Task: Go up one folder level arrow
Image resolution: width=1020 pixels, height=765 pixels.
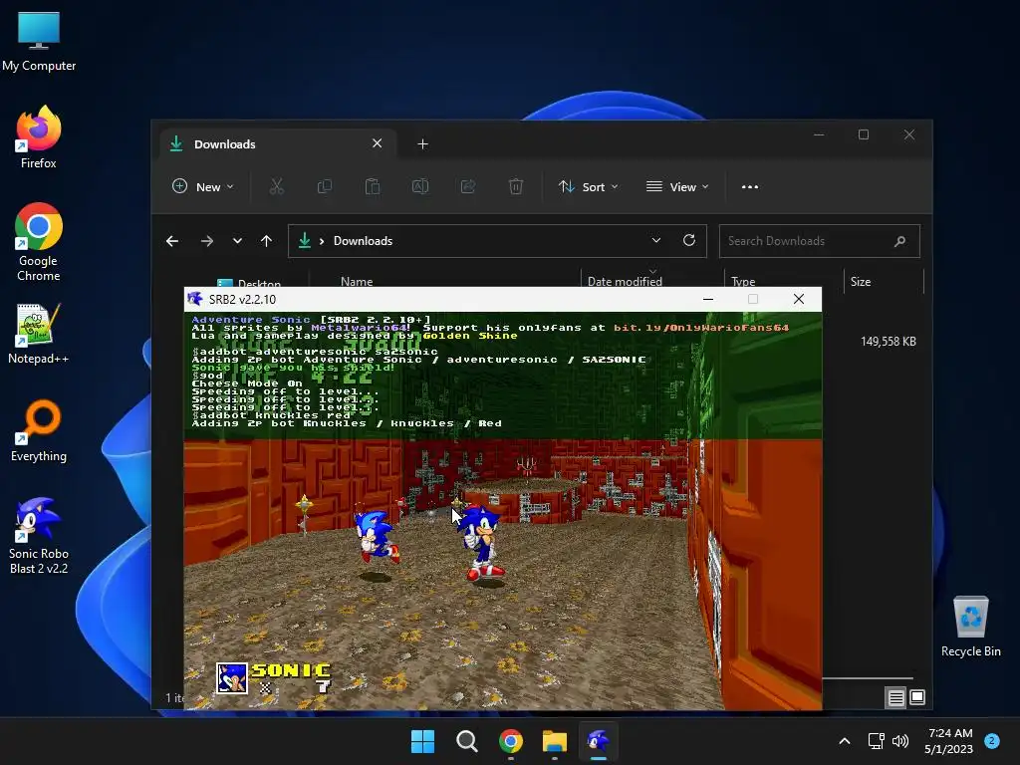Action: point(266,241)
